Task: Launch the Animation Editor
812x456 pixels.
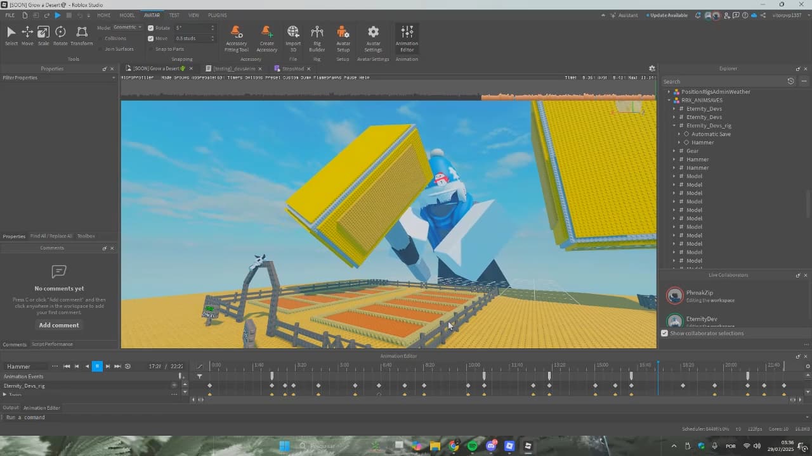Action: 407,38
